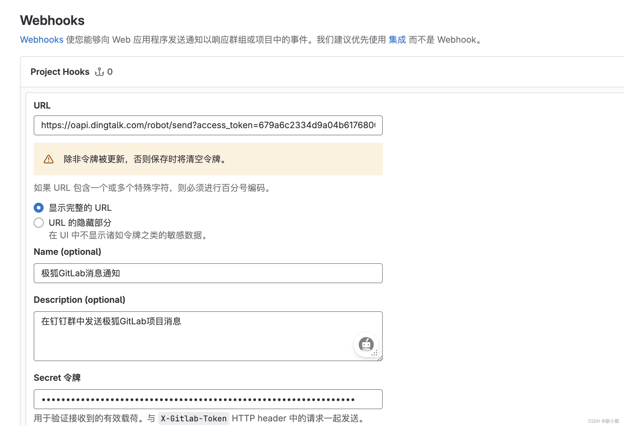
Task: Click the Name (optional) label
Action: (67, 252)
